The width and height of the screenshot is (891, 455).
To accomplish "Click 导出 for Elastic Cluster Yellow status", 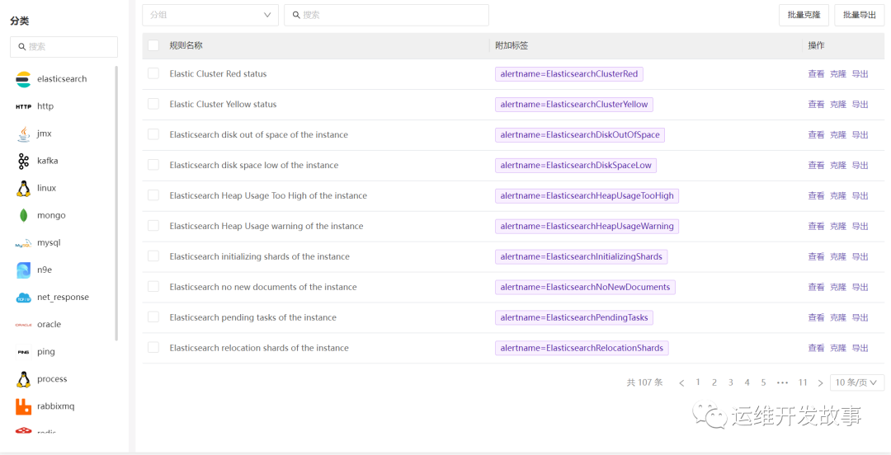I will coord(860,105).
